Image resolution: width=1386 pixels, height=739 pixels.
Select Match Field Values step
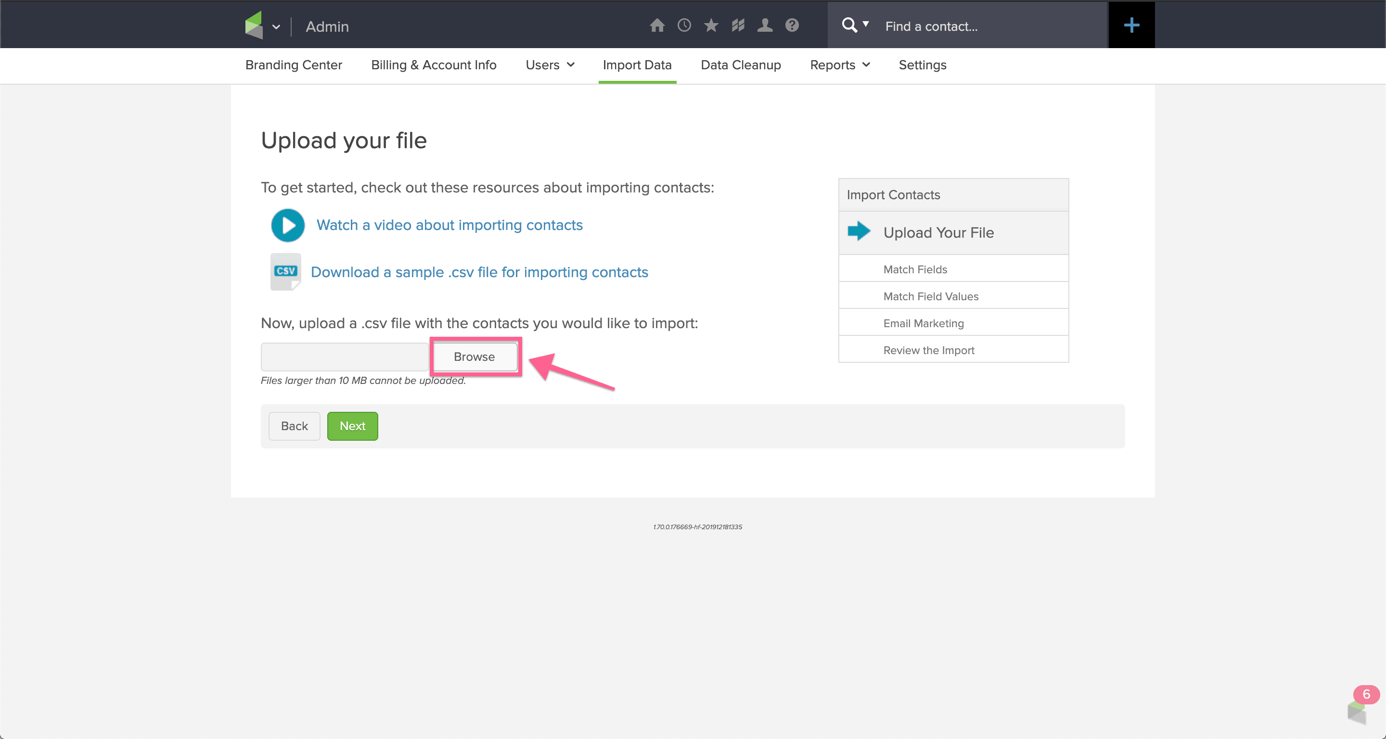(953, 296)
